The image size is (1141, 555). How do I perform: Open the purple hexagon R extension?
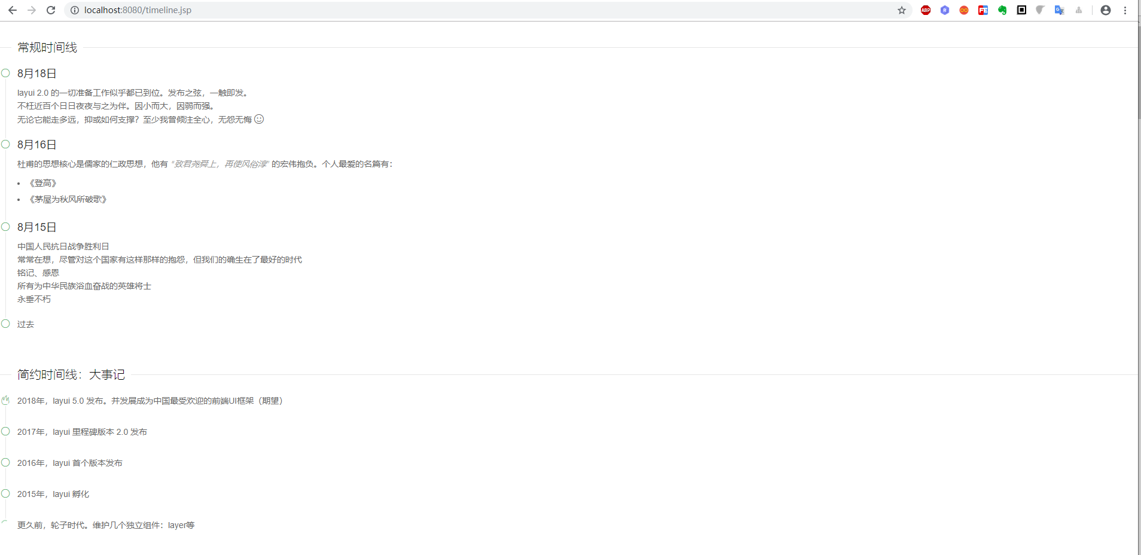pos(945,10)
